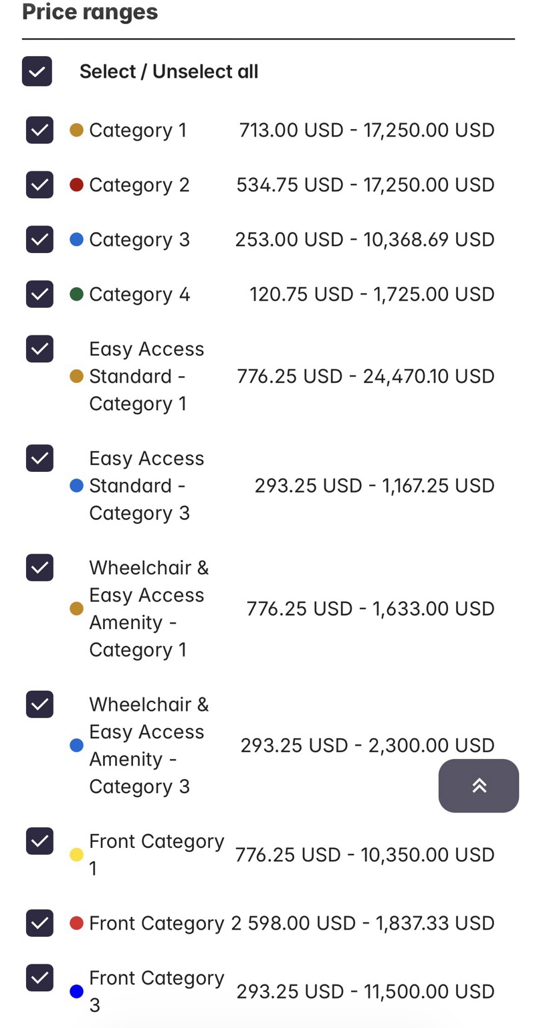Toggle the Category 2 checkbox
Screen dimensions: 537x1028
tap(39, 185)
